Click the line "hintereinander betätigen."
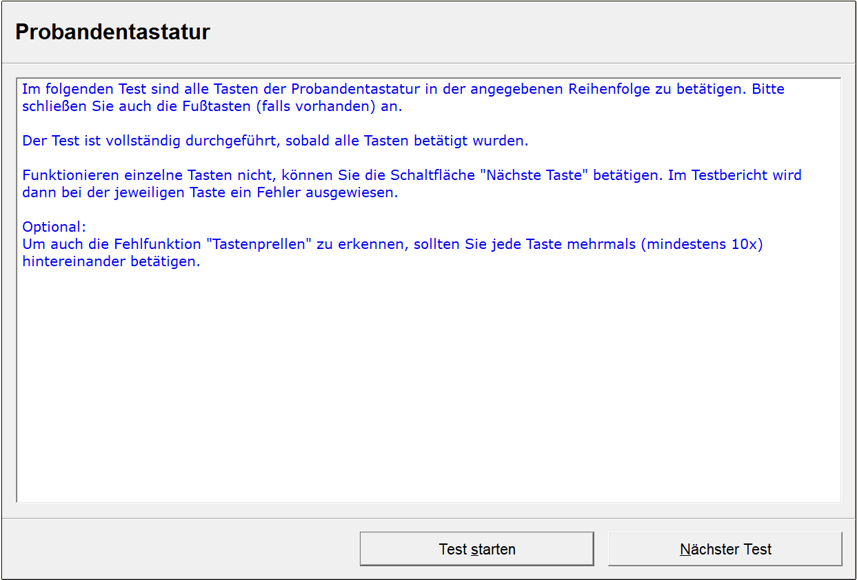857x580 pixels. coord(111,261)
